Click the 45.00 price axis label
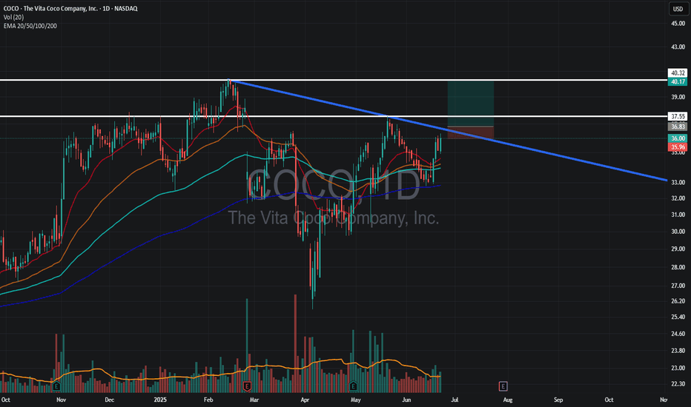 [678, 24]
